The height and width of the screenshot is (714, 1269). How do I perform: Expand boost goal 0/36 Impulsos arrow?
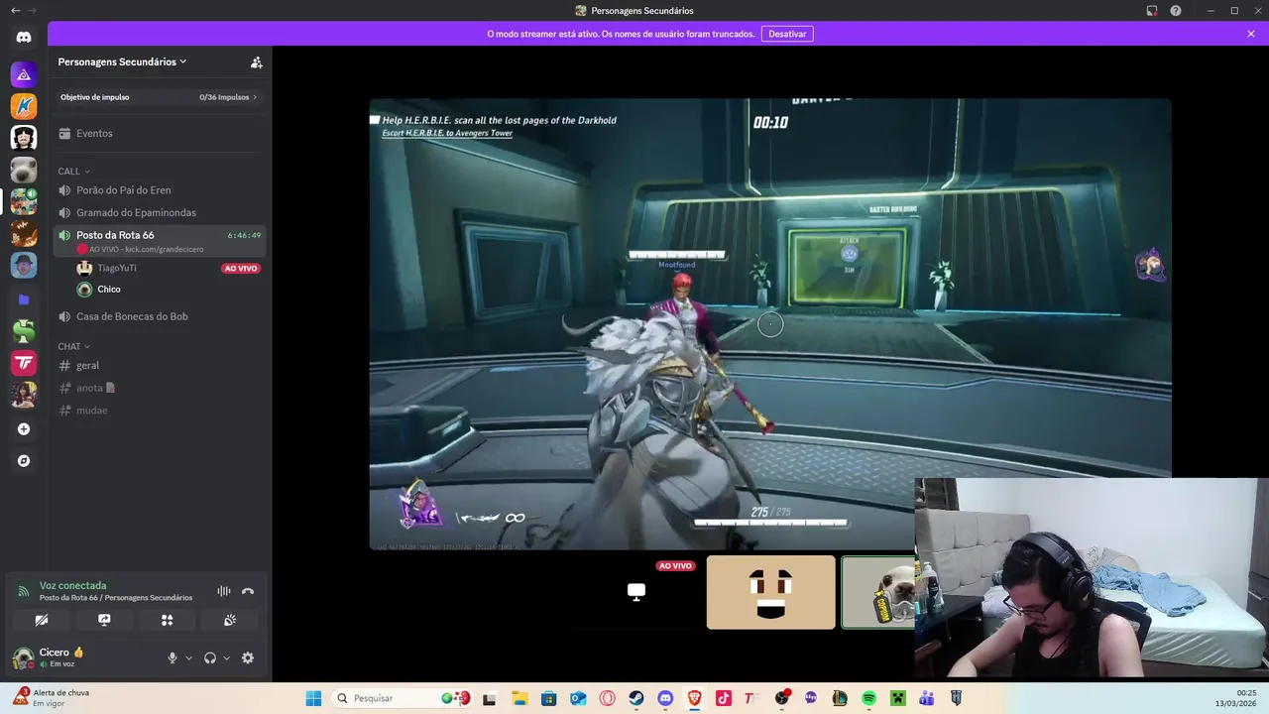tap(255, 97)
